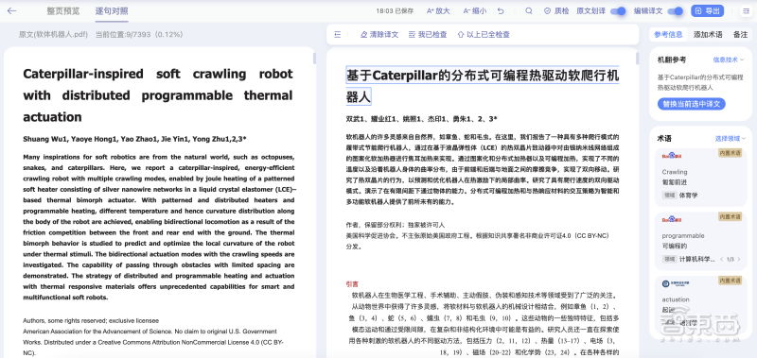Click 体育学 domain label on Crawling card
This screenshot has height=358, width=757.
click(x=688, y=196)
